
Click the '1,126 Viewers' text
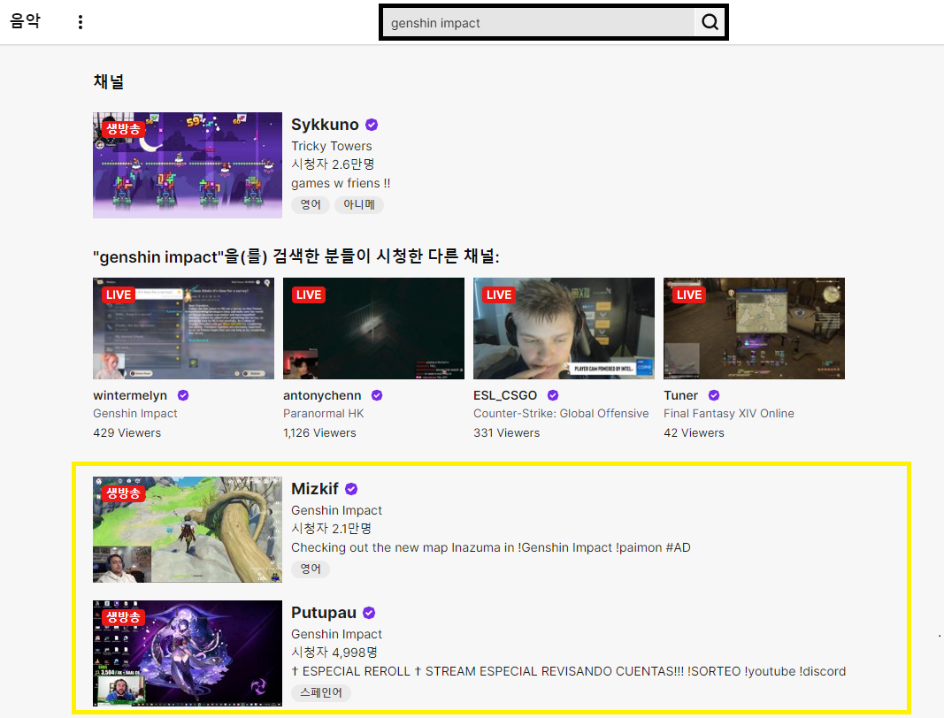click(x=319, y=432)
